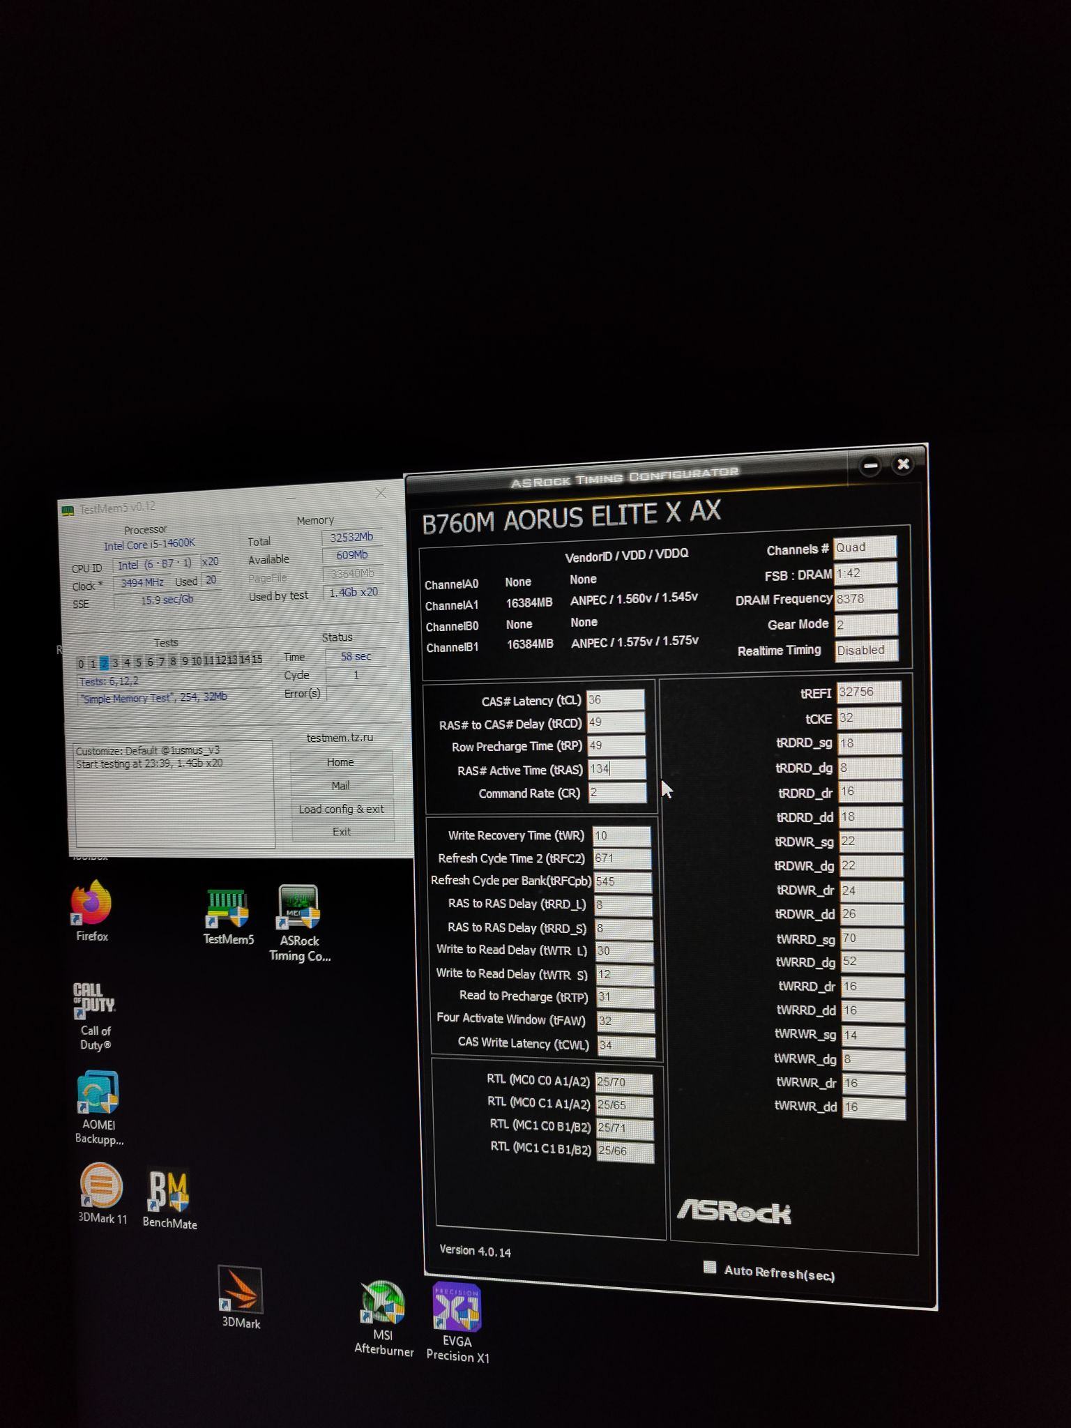Image resolution: width=1071 pixels, height=1428 pixels.
Task: Click the tCKE value field
Action: click(869, 717)
